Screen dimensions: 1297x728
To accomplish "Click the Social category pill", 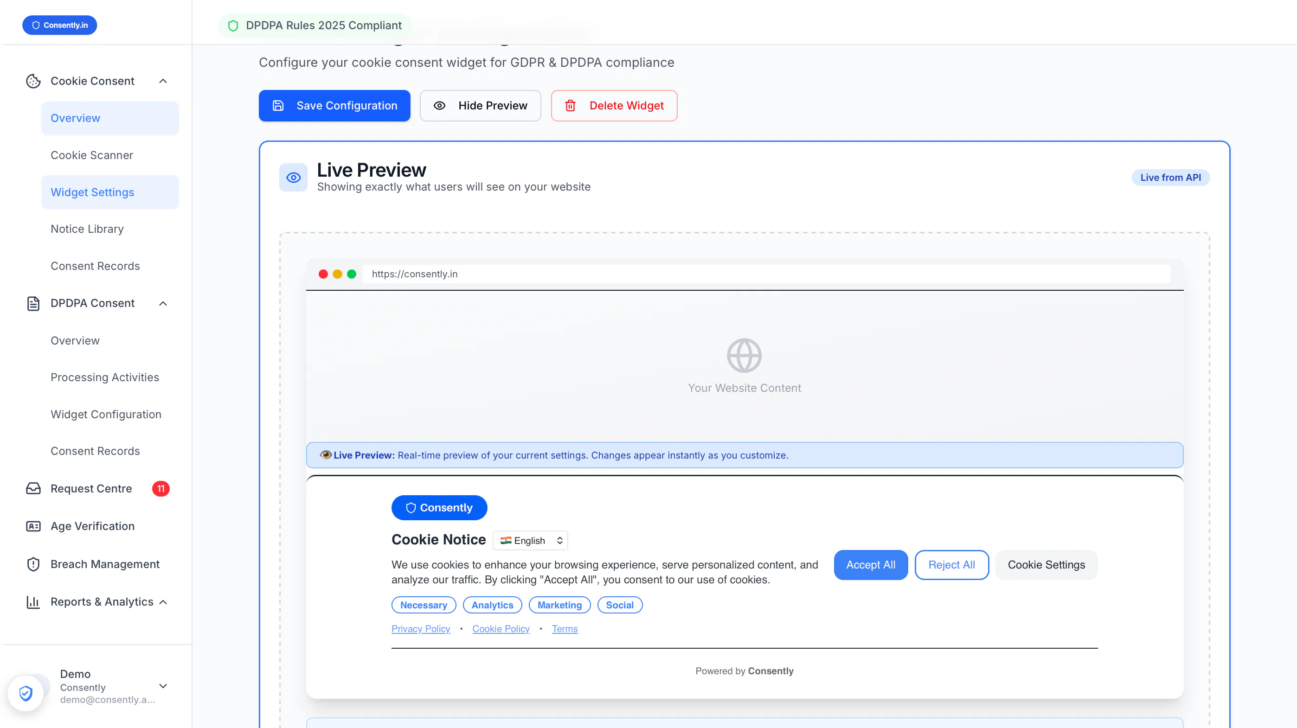I will coord(620,605).
